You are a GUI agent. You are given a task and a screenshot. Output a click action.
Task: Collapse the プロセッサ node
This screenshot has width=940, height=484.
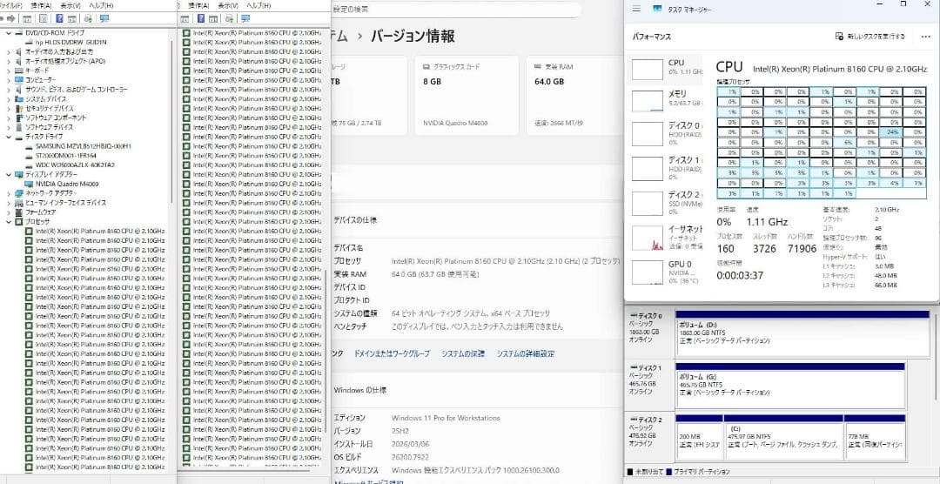pyautogui.click(x=9, y=221)
